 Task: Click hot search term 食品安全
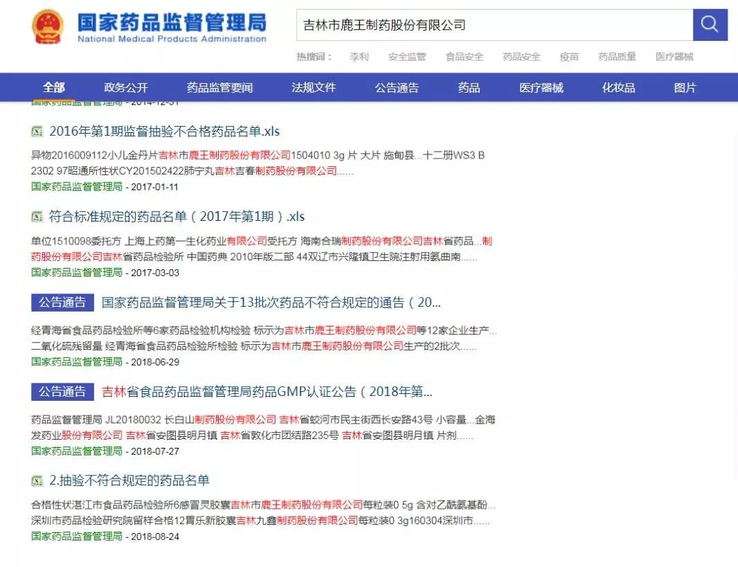[465, 57]
